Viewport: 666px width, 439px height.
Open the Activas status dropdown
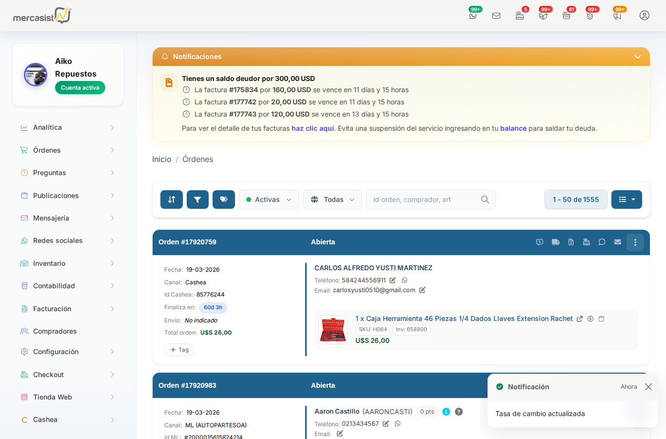click(x=269, y=200)
